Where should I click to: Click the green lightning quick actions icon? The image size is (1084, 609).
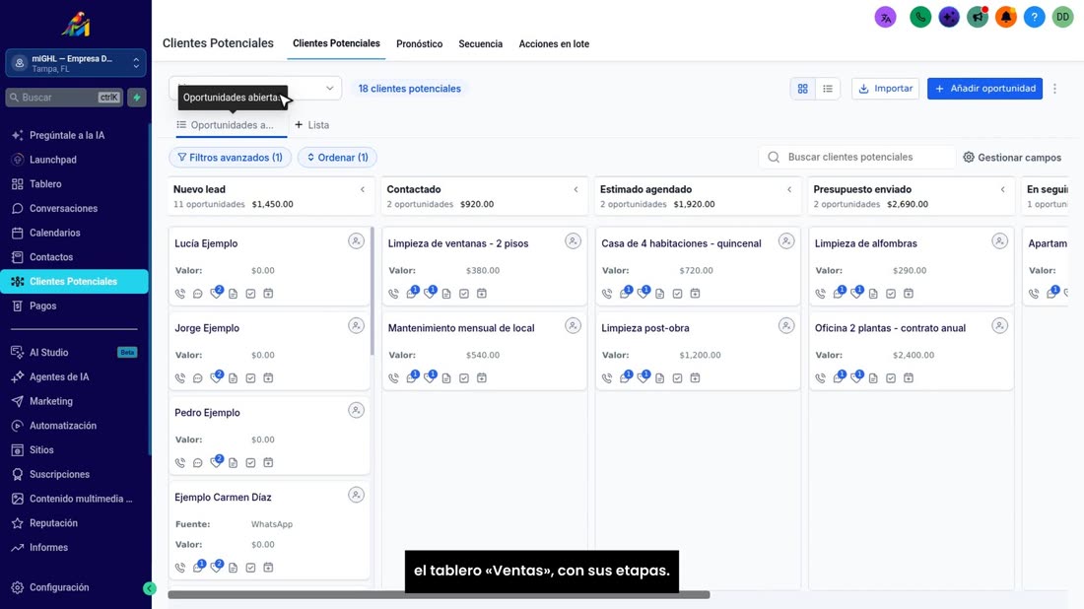coord(137,98)
